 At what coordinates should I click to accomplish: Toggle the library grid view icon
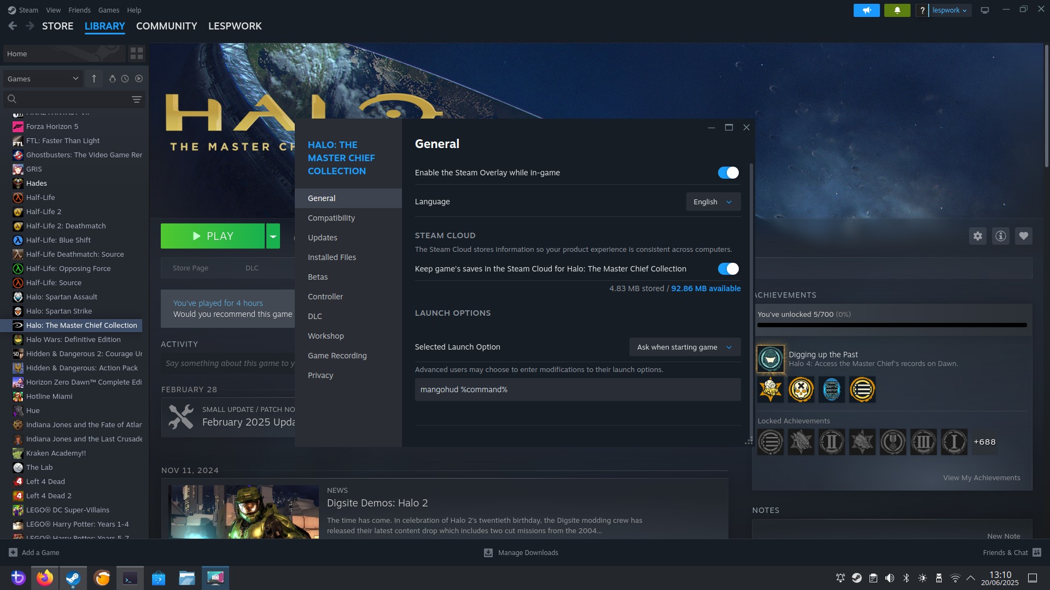point(136,54)
